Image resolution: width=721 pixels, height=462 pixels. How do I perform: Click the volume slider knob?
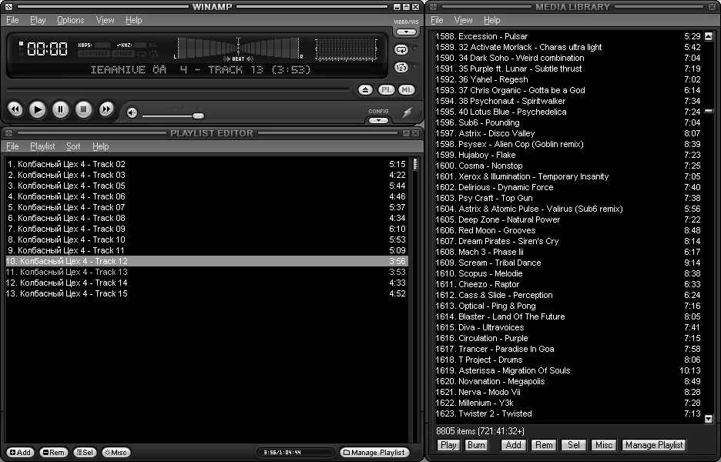tap(198, 115)
